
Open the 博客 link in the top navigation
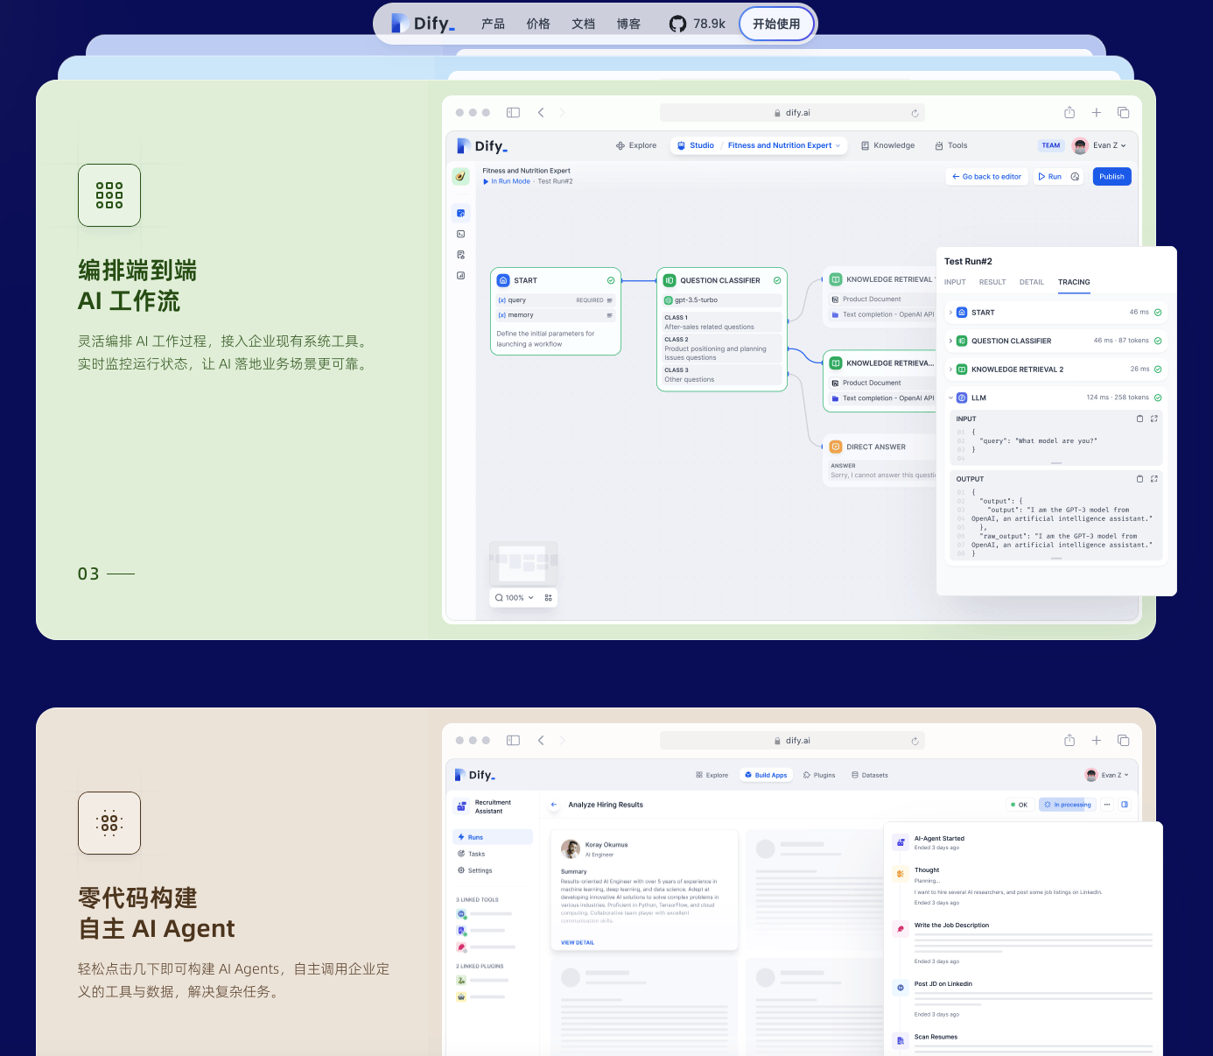(x=628, y=24)
